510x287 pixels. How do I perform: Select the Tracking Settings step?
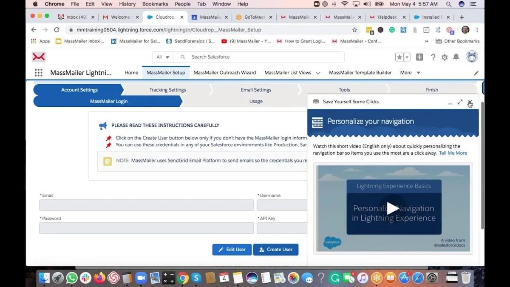click(x=167, y=90)
